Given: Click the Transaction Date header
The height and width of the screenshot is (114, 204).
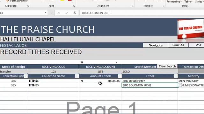Looking at the screenshot, I should tap(191, 67).
